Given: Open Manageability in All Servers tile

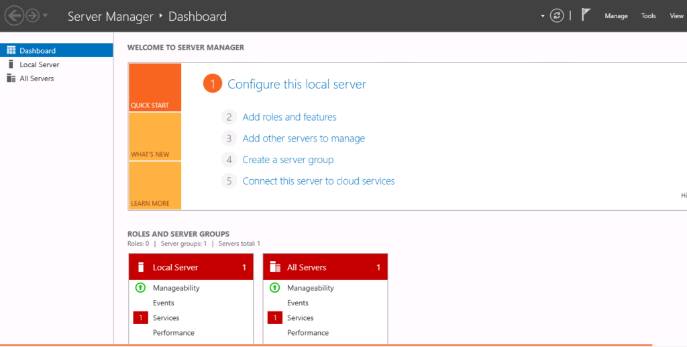Looking at the screenshot, I should [x=311, y=288].
